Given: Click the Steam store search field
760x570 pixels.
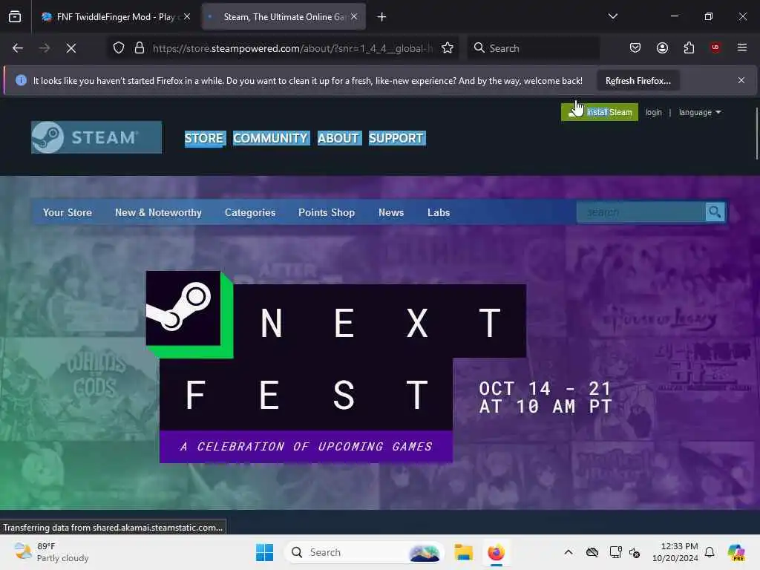Looking at the screenshot, I should point(641,212).
